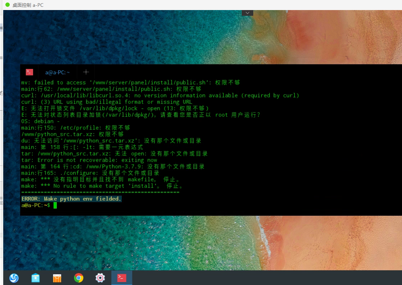Click the terminal prompt a@a-PC:~$
Viewport: 402px width, 285px height.
[x=36, y=205]
